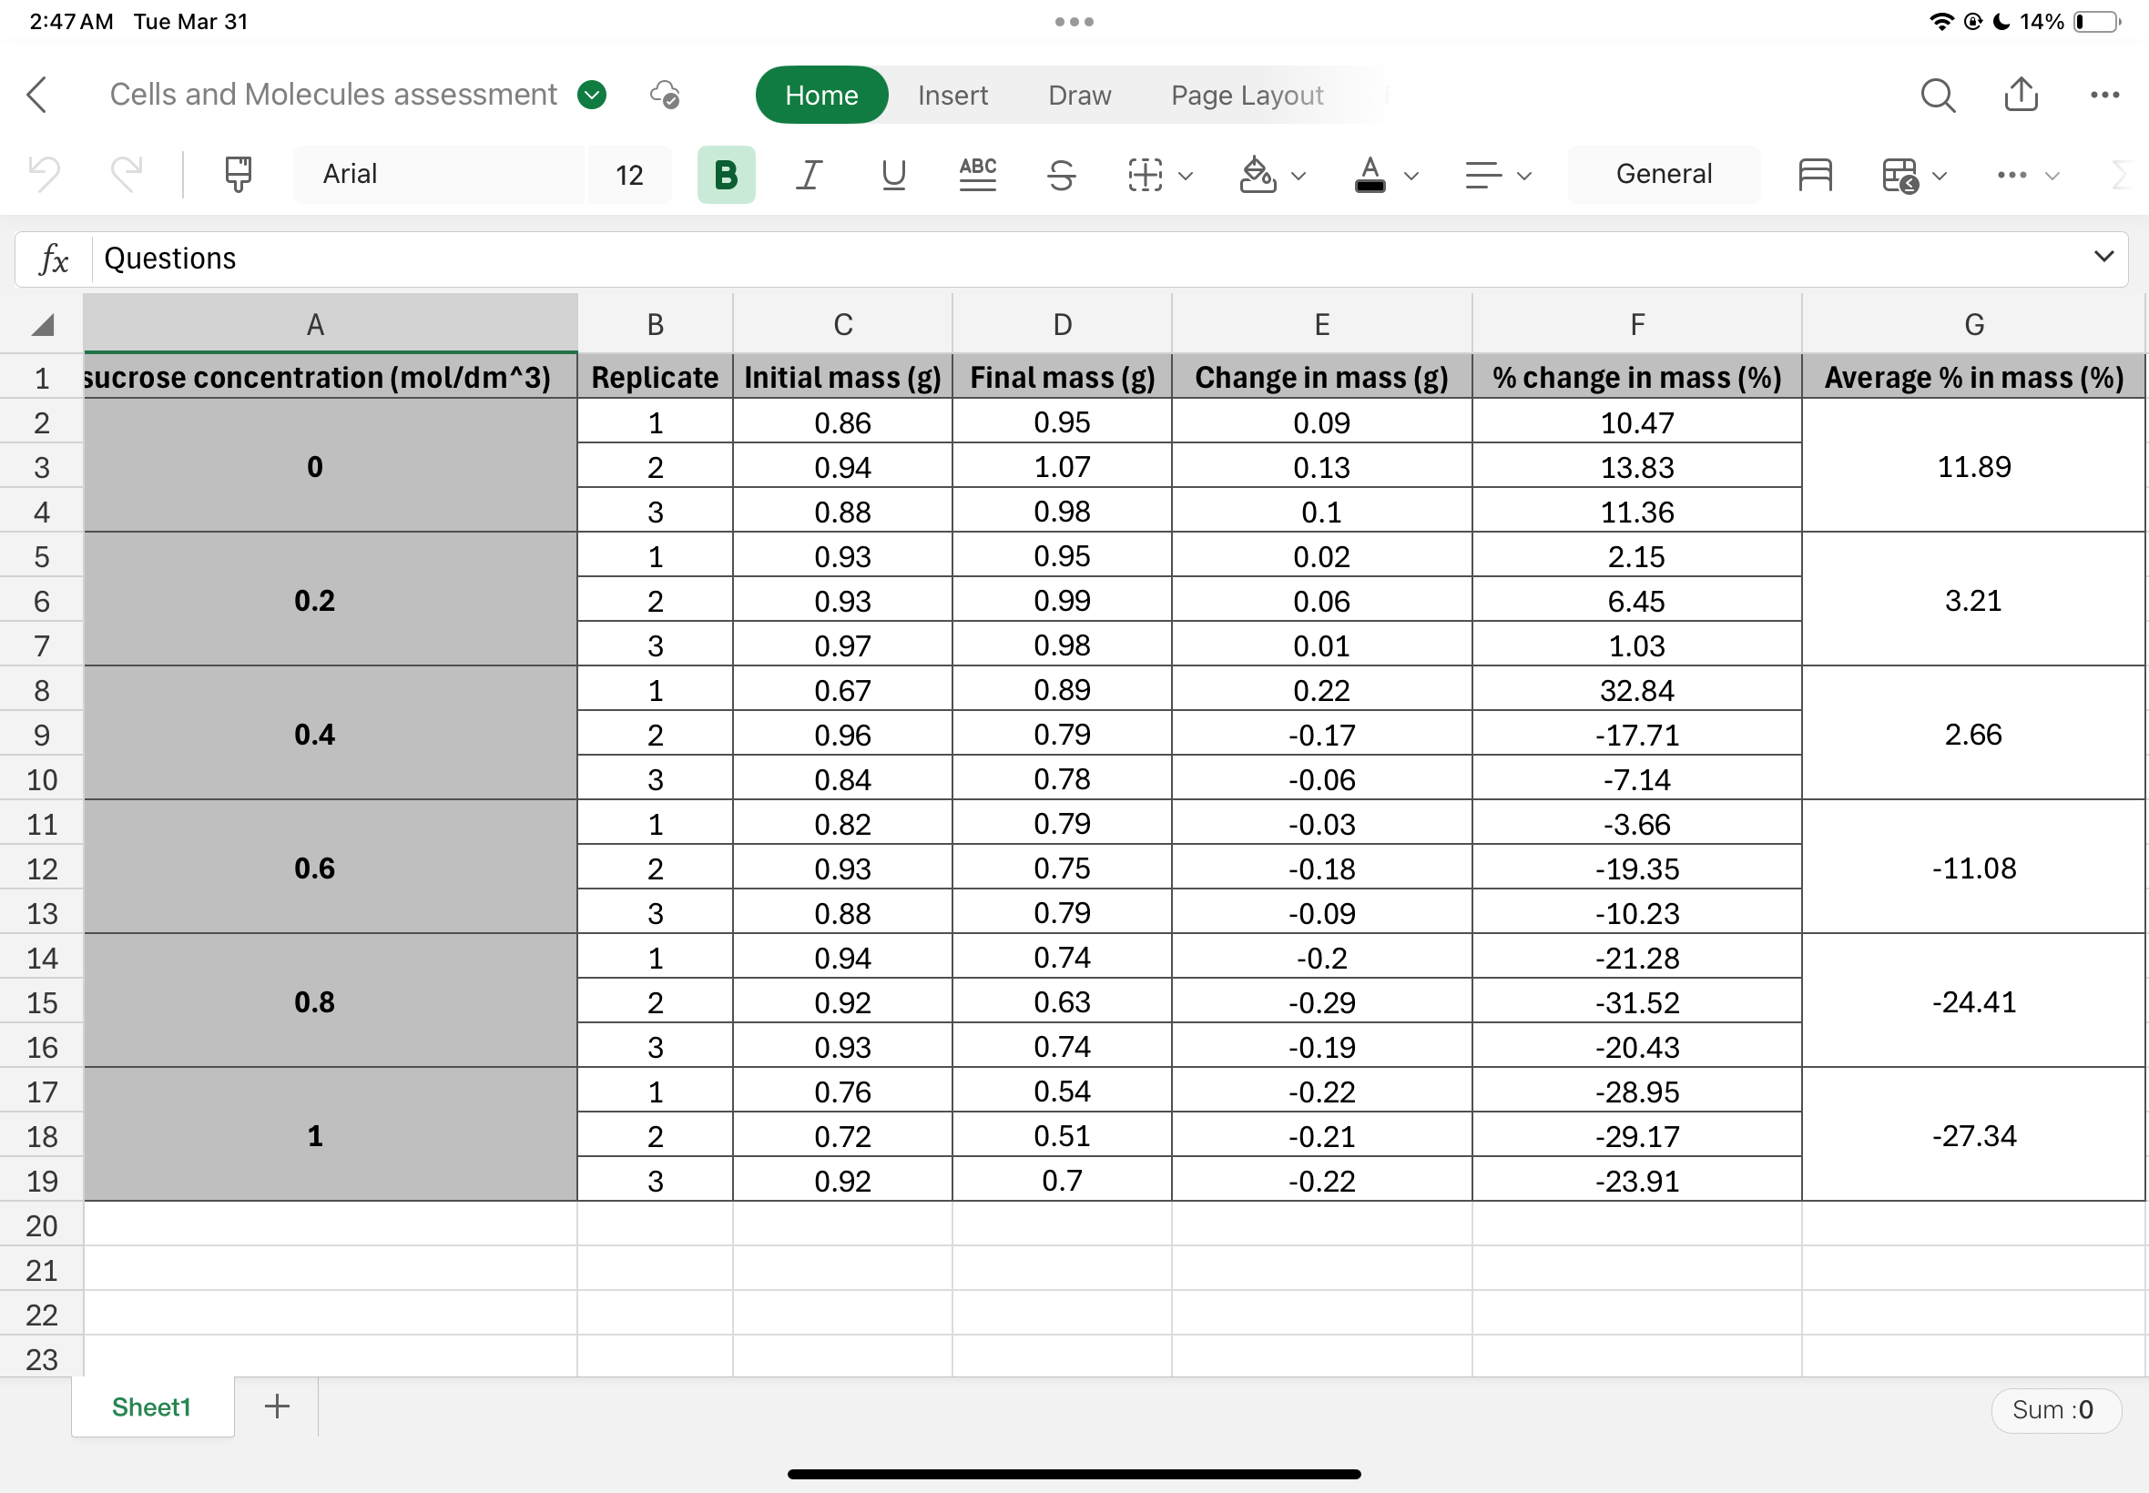This screenshot has width=2149, height=1493.
Task: Select the Format Painter brush icon
Action: pos(239,174)
